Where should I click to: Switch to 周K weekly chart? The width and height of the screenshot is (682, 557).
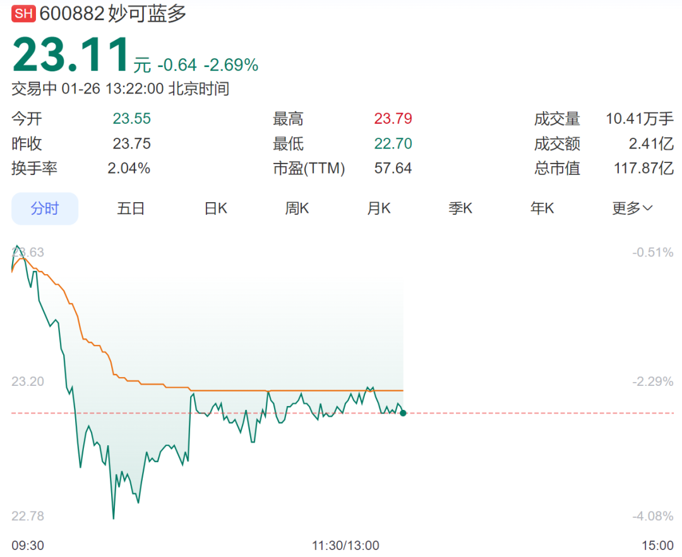pos(297,208)
